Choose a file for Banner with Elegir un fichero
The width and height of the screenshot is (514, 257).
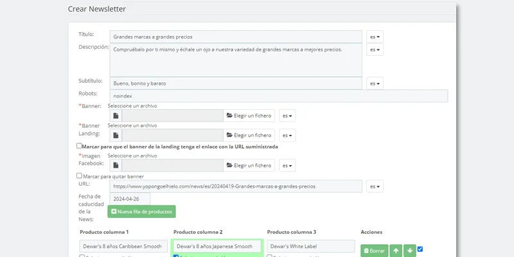pos(249,116)
